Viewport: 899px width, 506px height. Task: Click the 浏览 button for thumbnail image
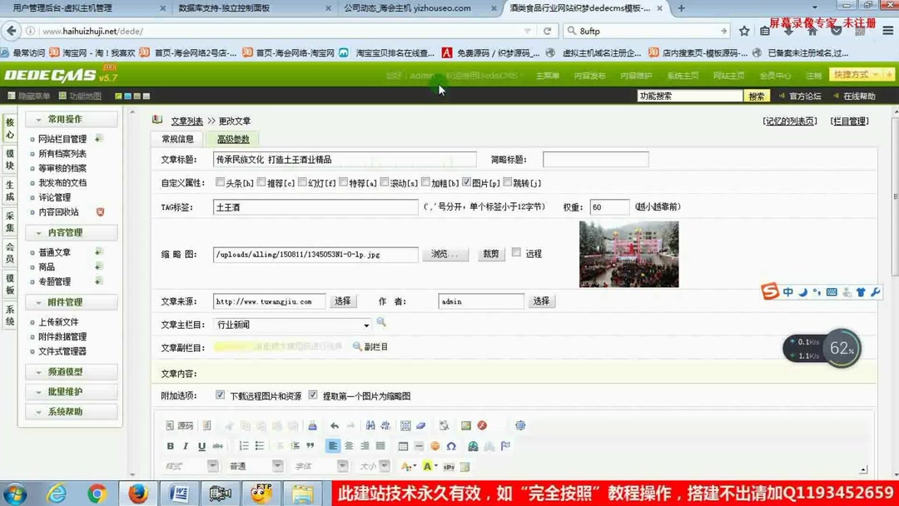(445, 254)
